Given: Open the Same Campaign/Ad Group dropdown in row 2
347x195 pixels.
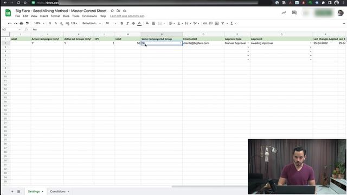Looking at the screenshot, I should point(181,43).
